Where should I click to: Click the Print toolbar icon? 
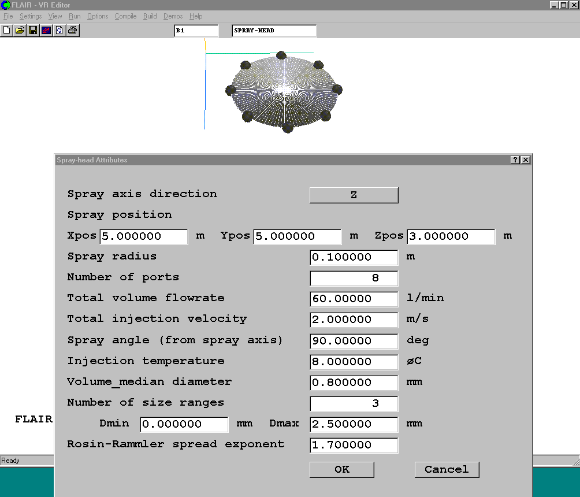[x=72, y=30]
